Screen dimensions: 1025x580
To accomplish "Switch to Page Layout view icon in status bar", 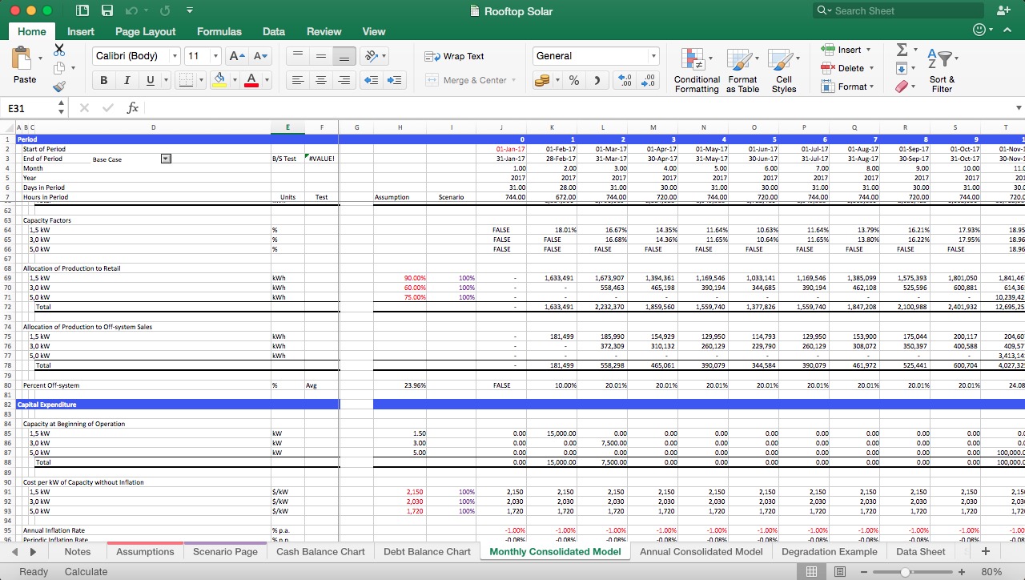I will pos(839,571).
